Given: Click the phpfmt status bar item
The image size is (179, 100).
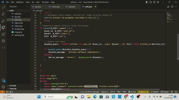Looking at the screenshot, I should [x=154, y=92].
